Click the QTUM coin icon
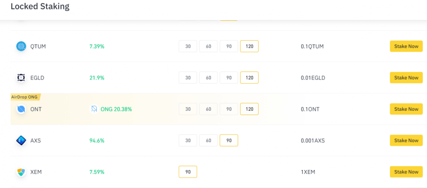Image resolution: width=427 pixels, height=188 pixels. 21,46
